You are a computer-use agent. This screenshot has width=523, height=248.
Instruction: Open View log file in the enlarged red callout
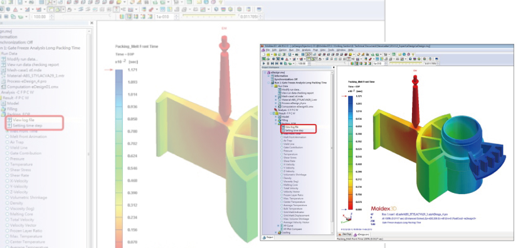(24, 120)
